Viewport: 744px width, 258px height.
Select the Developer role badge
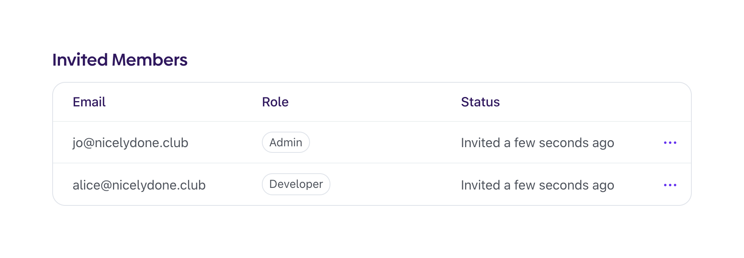coord(296,184)
